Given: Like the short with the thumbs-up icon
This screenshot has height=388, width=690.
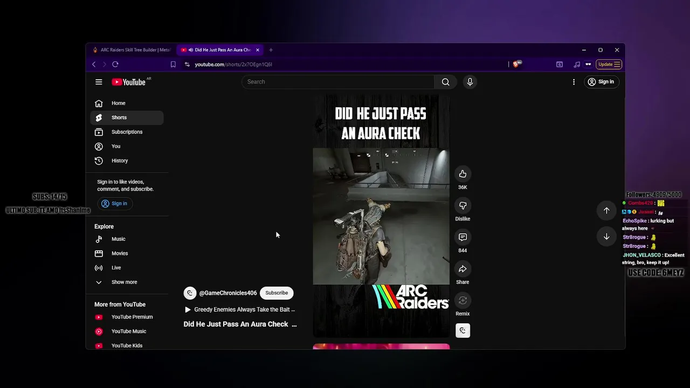Looking at the screenshot, I should 463,174.
